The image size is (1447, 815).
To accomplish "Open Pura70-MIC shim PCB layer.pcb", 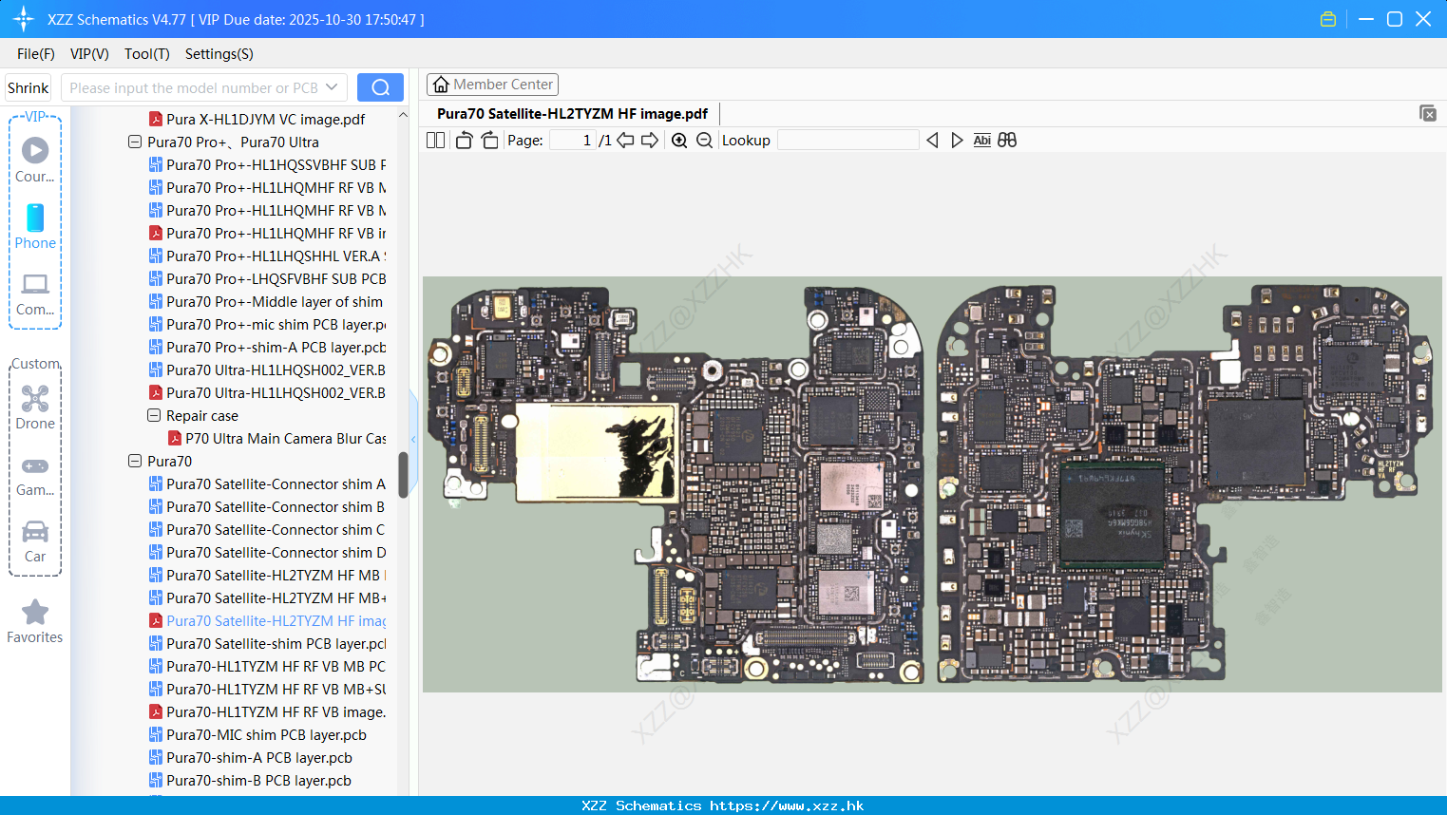I will click(x=257, y=734).
